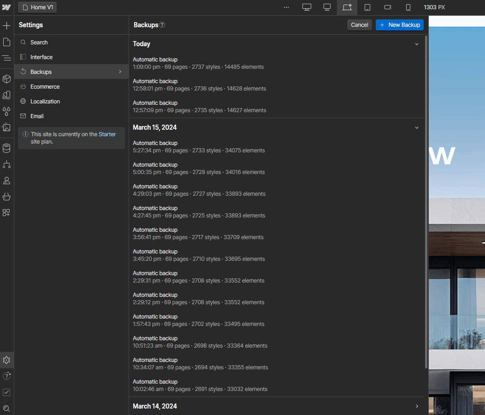Open the Apps panel
Image resolution: width=485 pixels, height=415 pixels.
click(6, 213)
